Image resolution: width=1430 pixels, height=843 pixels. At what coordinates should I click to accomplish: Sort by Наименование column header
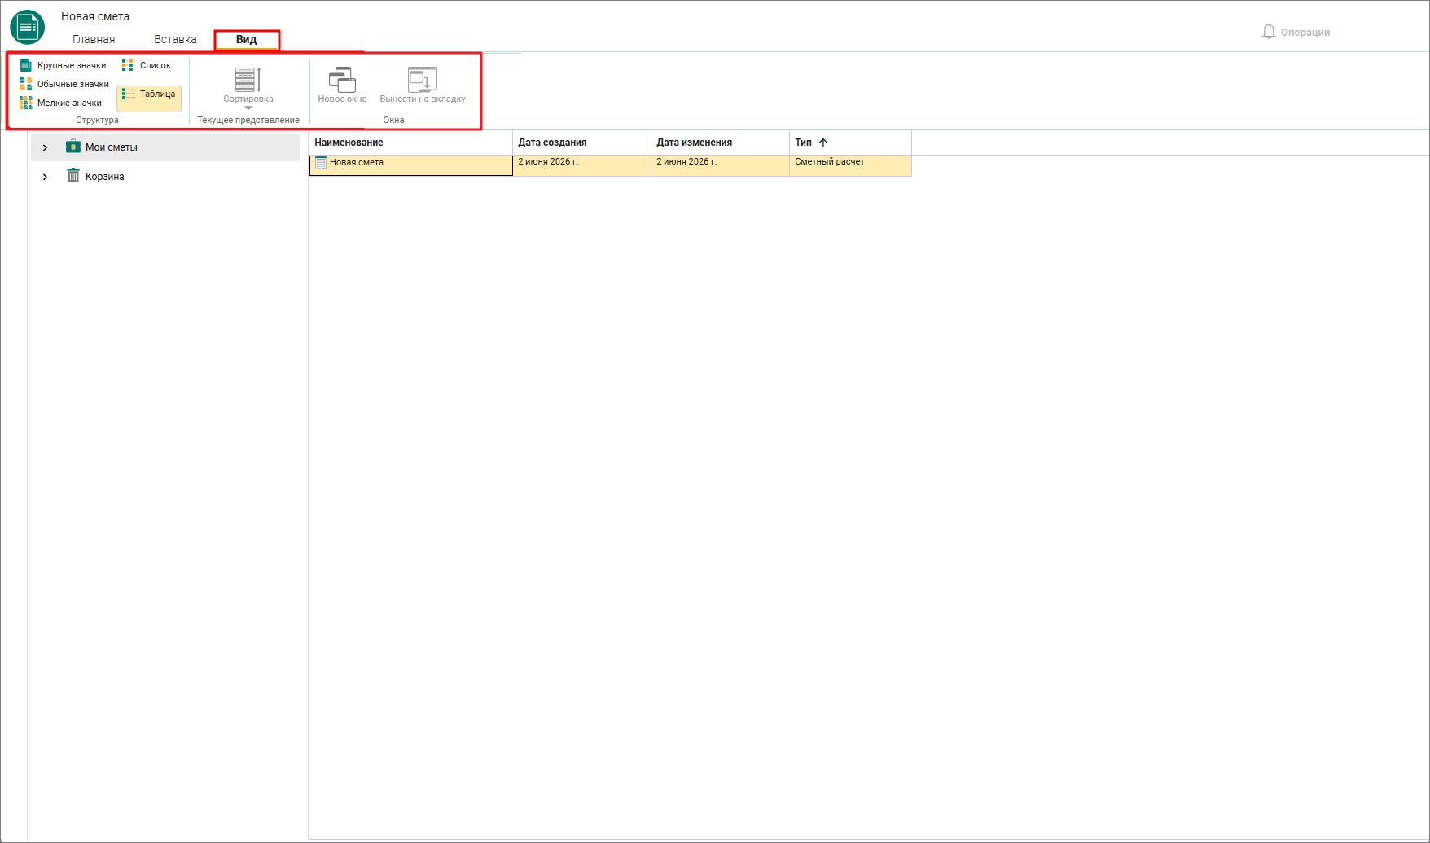click(x=411, y=143)
